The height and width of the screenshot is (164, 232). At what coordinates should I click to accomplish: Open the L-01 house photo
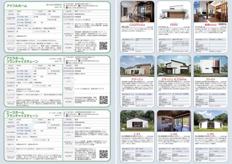[x=137, y=121]
